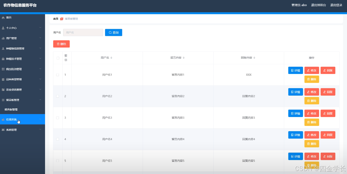
Task: Click the 回复内容4 table cell
Action: [x=249, y=139]
